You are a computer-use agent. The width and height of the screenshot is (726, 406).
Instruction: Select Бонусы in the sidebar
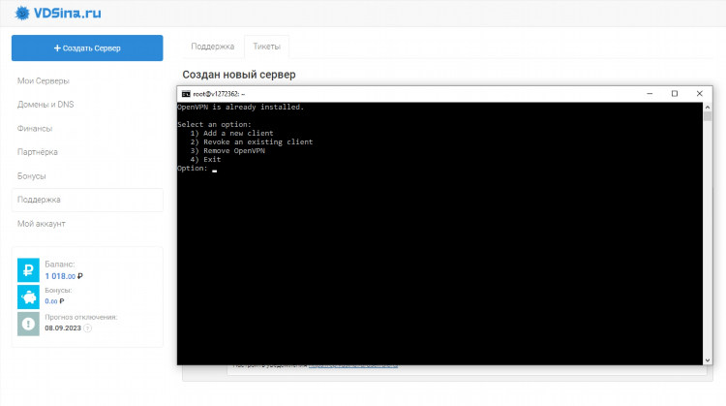(32, 176)
